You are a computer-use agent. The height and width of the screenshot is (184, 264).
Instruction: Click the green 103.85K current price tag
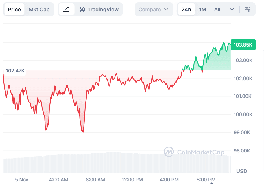[243, 45]
